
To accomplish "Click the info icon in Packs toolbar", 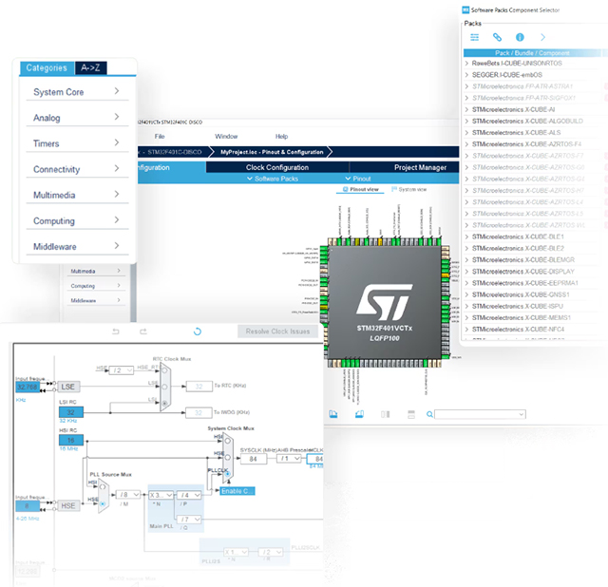I will point(520,37).
